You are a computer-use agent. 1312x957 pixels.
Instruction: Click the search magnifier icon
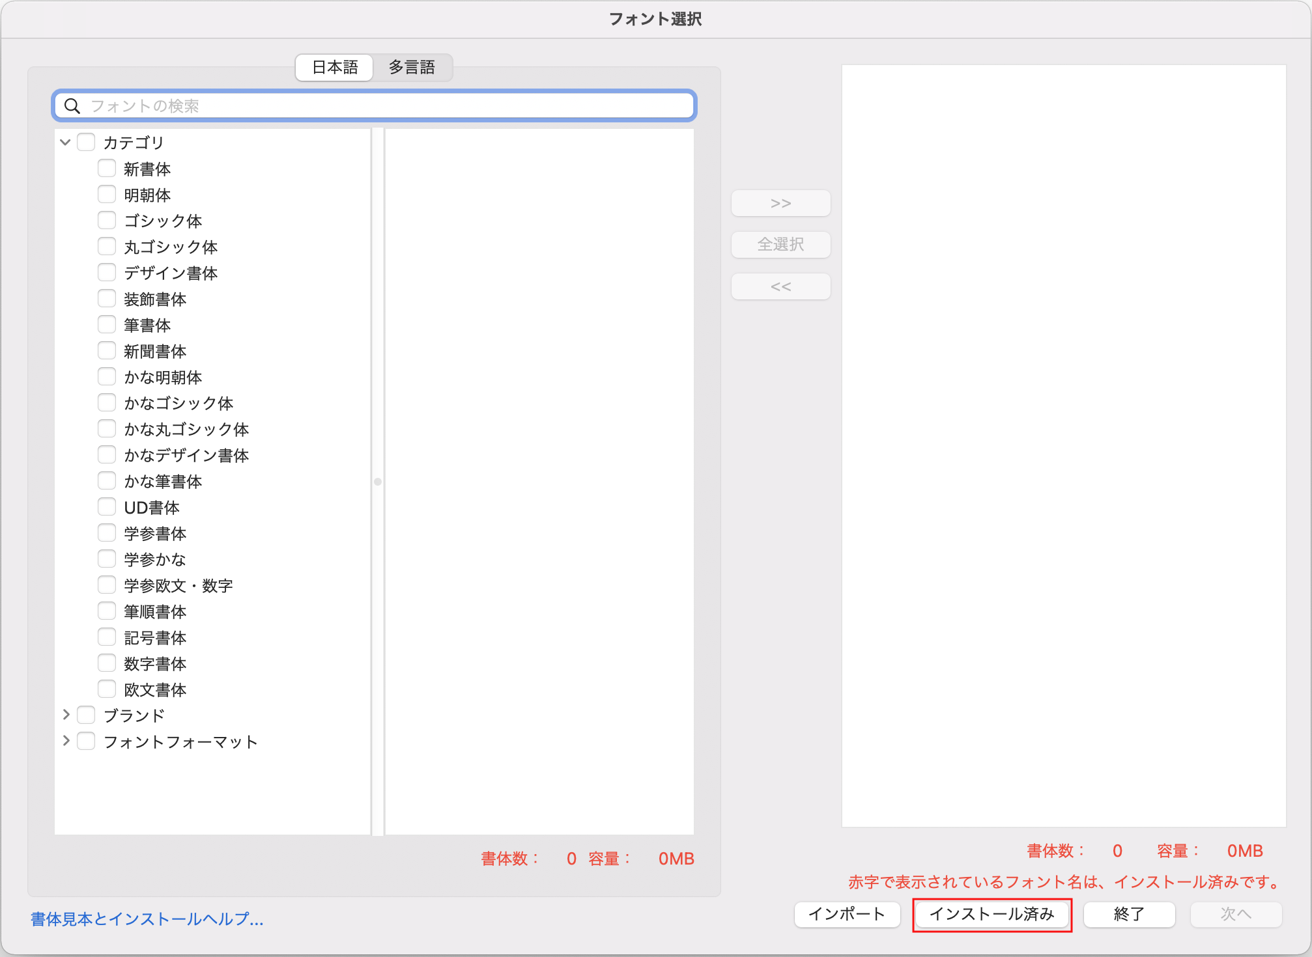(x=72, y=105)
